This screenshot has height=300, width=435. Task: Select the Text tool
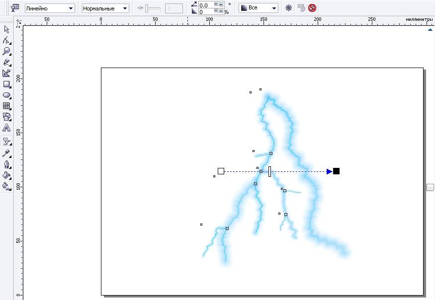tap(6, 128)
